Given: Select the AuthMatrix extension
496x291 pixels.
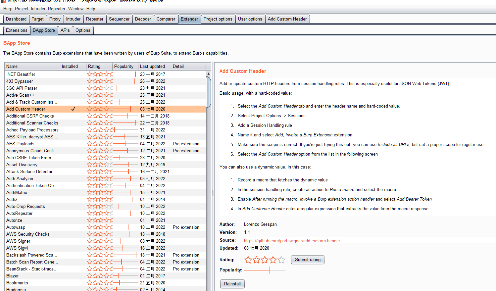Looking at the screenshot, I should 105,192.
